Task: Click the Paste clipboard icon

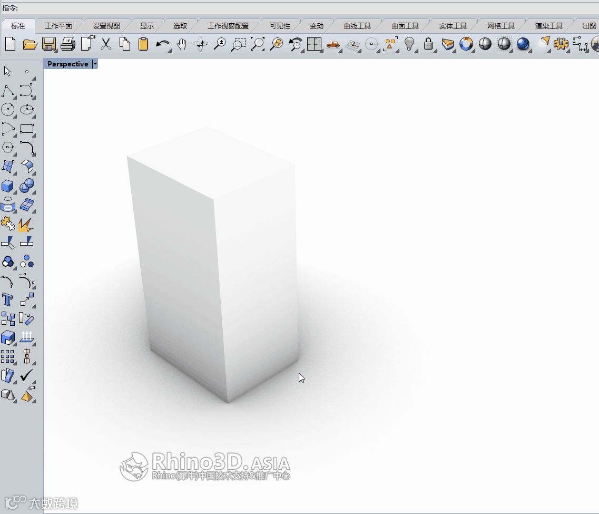Action: [x=143, y=44]
